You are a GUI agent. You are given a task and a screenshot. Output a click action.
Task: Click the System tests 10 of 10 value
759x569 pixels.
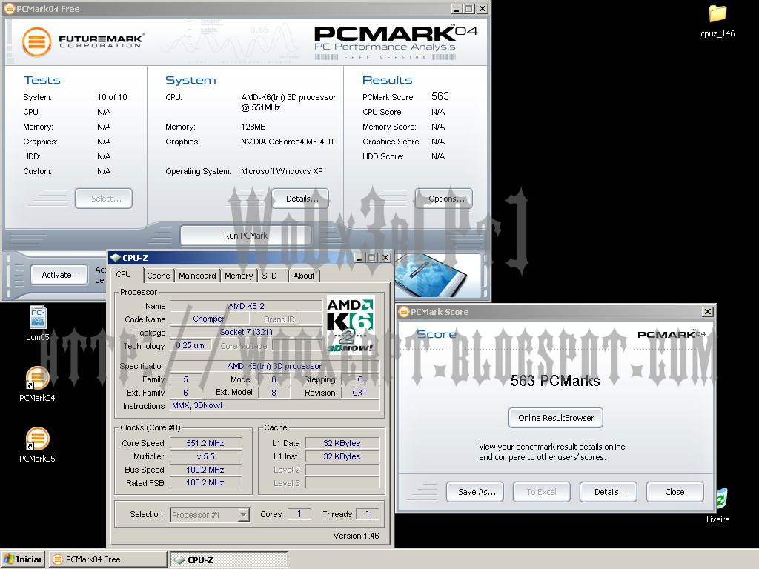click(112, 97)
